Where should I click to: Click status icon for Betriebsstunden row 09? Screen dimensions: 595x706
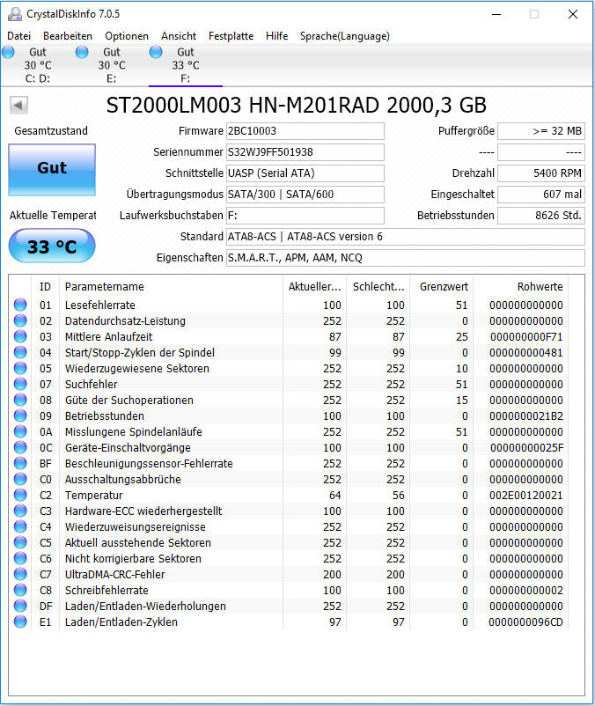click(x=20, y=416)
